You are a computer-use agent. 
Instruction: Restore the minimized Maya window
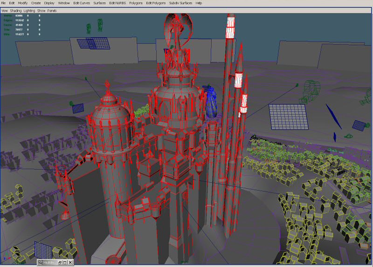pos(60,263)
